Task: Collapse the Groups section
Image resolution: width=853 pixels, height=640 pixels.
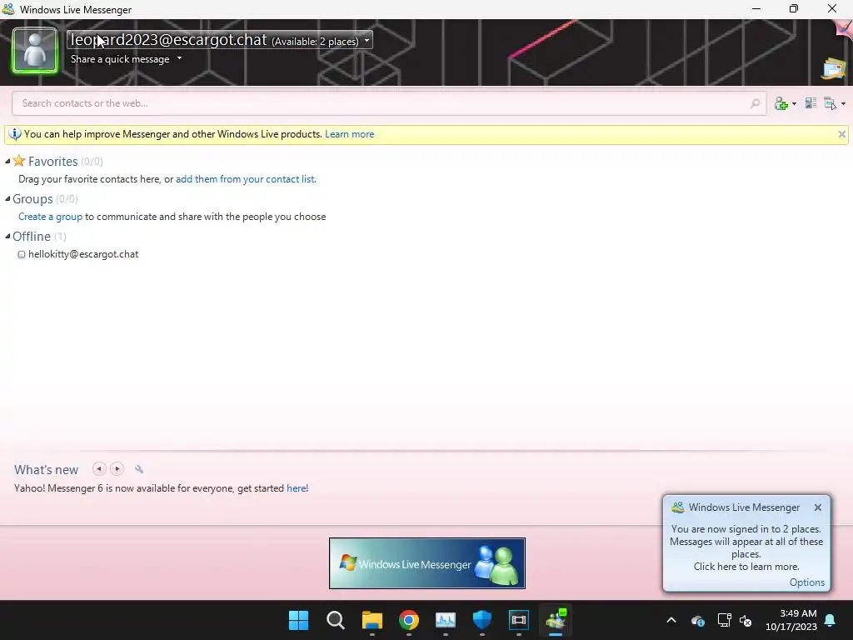Action: (7, 199)
